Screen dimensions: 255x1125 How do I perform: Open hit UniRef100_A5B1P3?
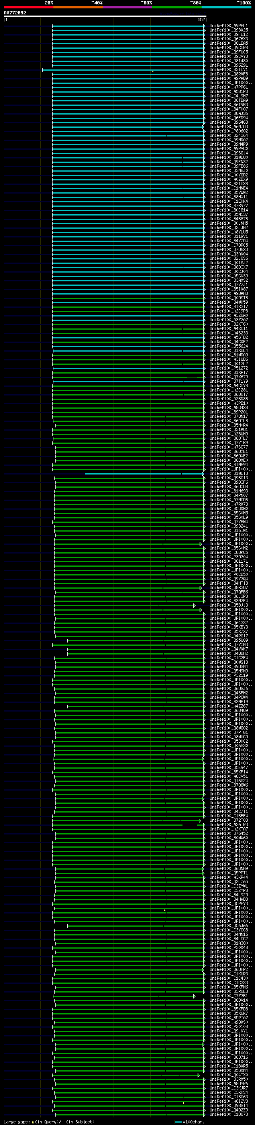click(228, 92)
